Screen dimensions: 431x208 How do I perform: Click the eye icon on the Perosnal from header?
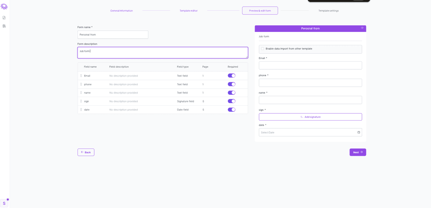pos(362,28)
